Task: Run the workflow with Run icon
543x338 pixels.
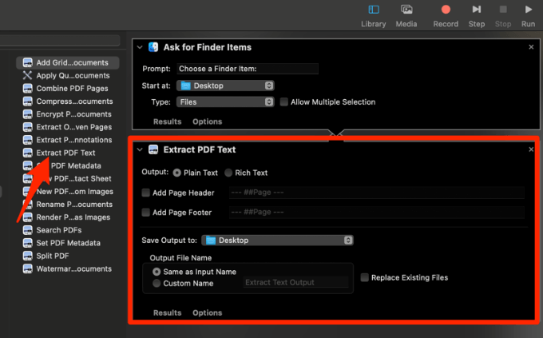Action: coord(528,10)
